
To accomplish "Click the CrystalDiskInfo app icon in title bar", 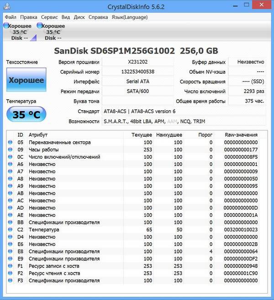I will coord(7,6).
